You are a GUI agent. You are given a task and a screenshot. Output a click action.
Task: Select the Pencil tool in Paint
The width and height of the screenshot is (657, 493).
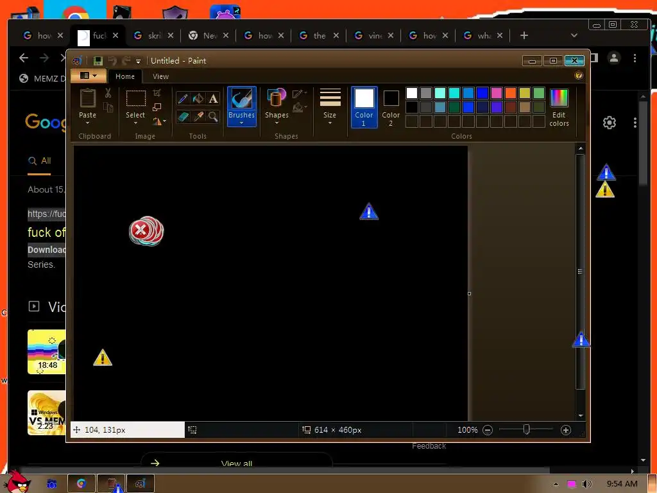click(183, 99)
